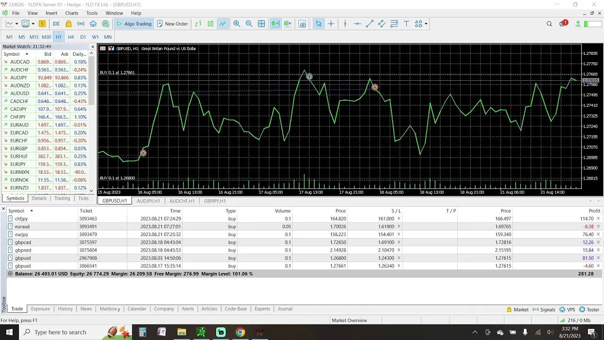Viewport: 604px width, 340px height.
Task: Click the Signals radio-wave toolbar icon
Action: (81, 24)
